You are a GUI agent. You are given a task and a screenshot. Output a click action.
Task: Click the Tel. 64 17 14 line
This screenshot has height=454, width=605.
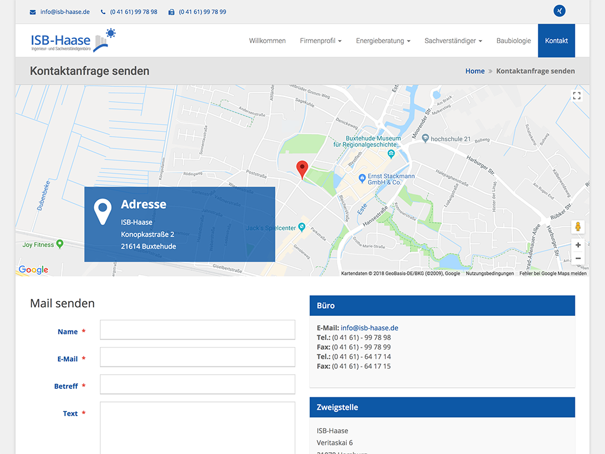pos(354,356)
